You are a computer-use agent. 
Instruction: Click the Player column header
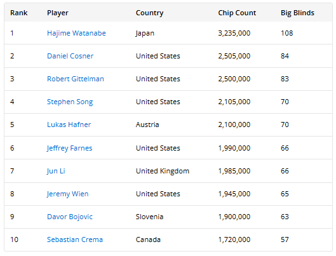[58, 13]
